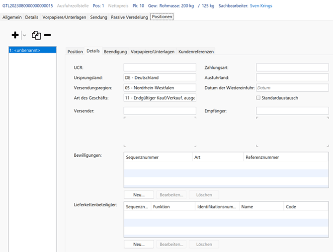Image resolution: width=333 pixels, height=252 pixels.
Task: Click the Ausfuhrland field
Action: [292, 77]
